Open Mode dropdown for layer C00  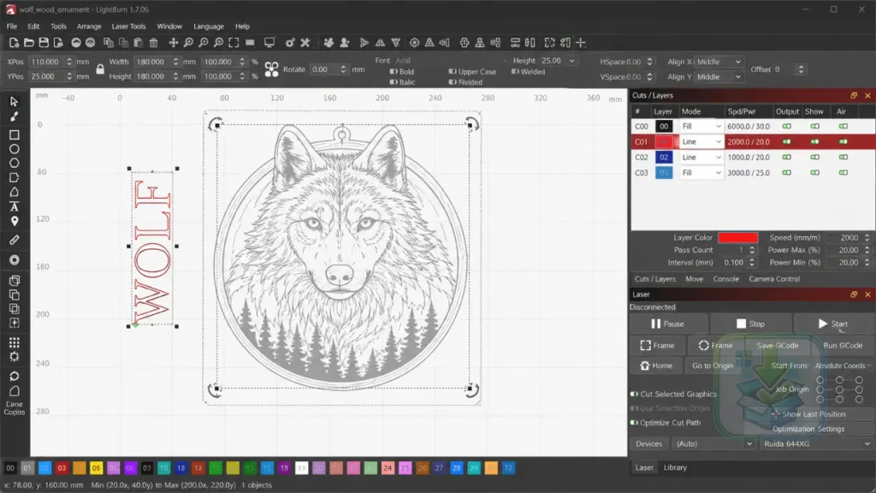[x=701, y=127]
